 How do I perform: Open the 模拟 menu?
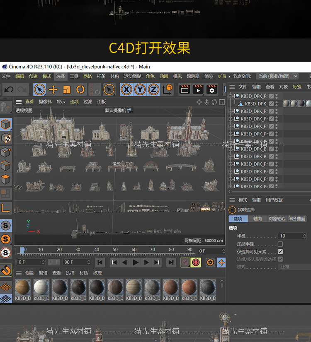(177, 76)
